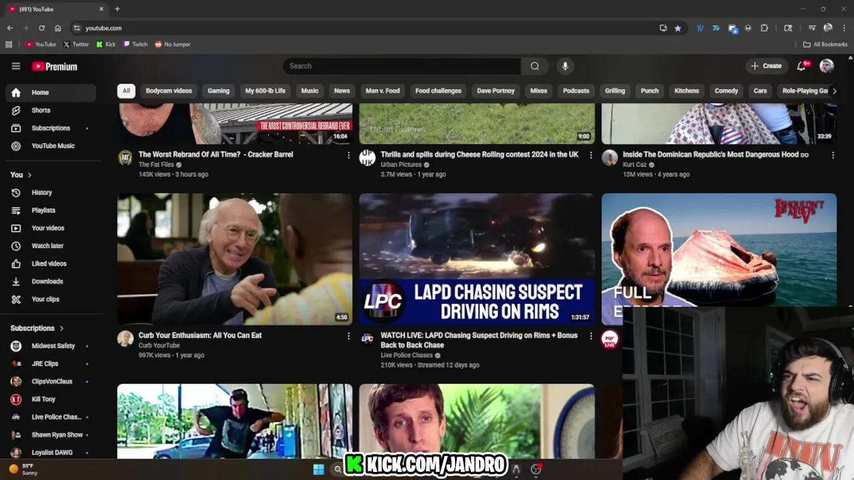This screenshot has width=854, height=480.
Task: Open YouTube Music in the sidebar
Action: (x=50, y=146)
